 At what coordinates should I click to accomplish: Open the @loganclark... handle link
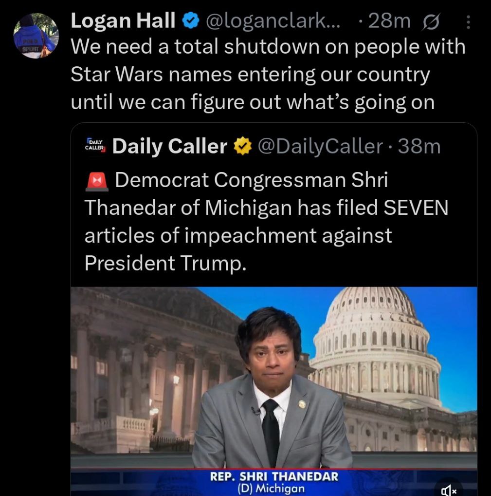273,21
